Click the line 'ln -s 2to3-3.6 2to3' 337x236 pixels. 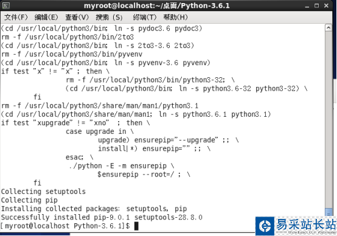click(97, 46)
